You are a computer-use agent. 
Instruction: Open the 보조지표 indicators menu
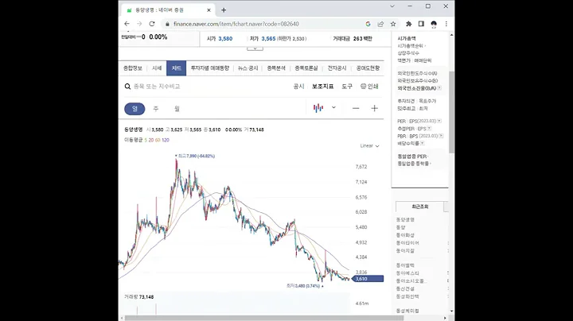click(x=322, y=87)
